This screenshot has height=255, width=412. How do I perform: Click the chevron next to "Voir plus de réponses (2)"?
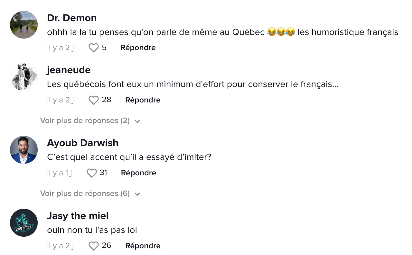[137, 121]
